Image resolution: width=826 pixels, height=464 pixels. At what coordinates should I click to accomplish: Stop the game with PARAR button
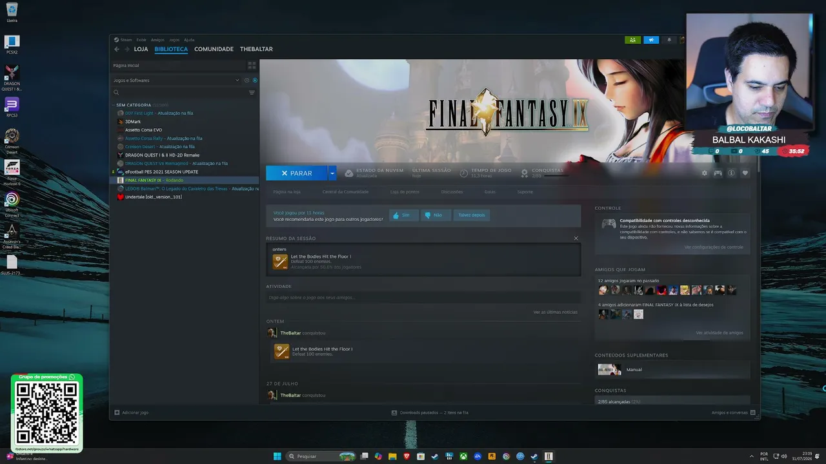(297, 173)
